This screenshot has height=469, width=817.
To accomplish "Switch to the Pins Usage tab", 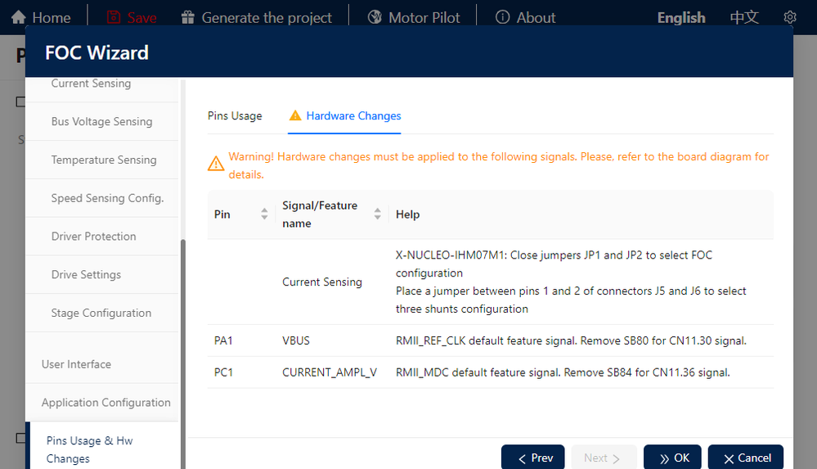I will click(x=235, y=115).
